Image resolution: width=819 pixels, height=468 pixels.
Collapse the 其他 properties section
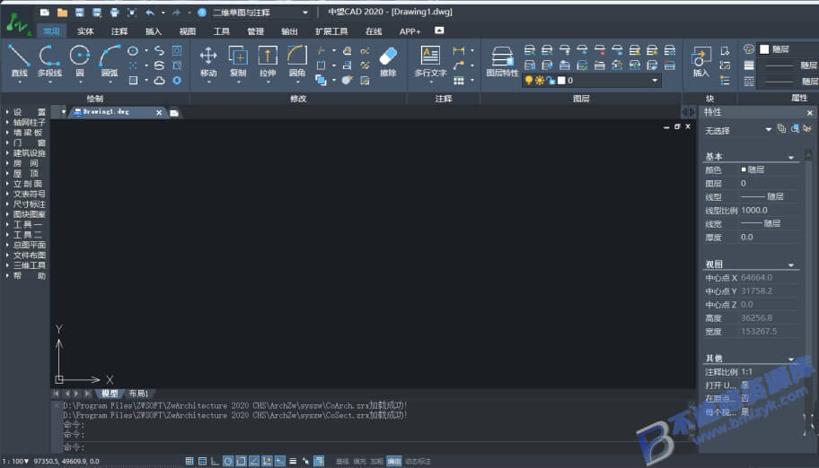[x=791, y=359]
